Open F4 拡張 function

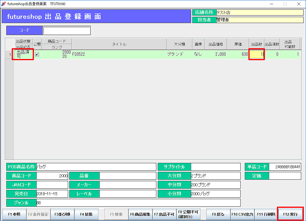pos(86,214)
